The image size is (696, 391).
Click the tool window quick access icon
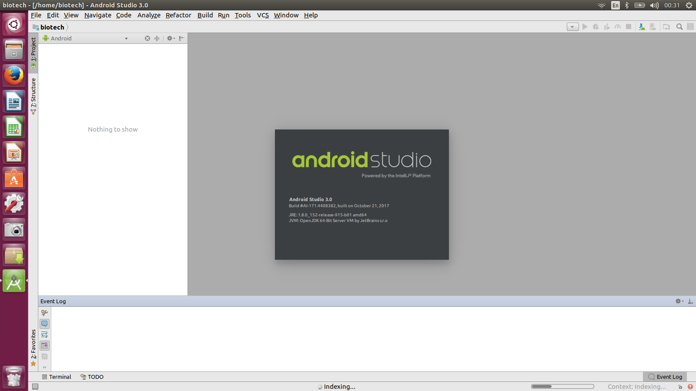click(x=35, y=387)
